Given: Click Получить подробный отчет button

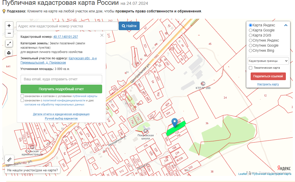Looking at the screenshot, I should tap(61, 89).
